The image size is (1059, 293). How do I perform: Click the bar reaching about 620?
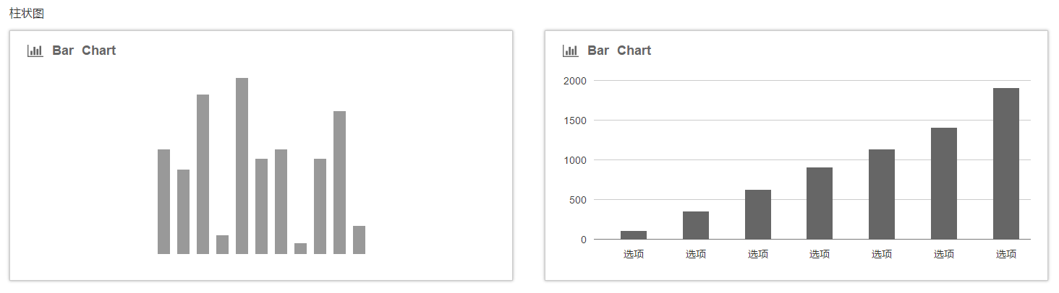[x=758, y=214]
